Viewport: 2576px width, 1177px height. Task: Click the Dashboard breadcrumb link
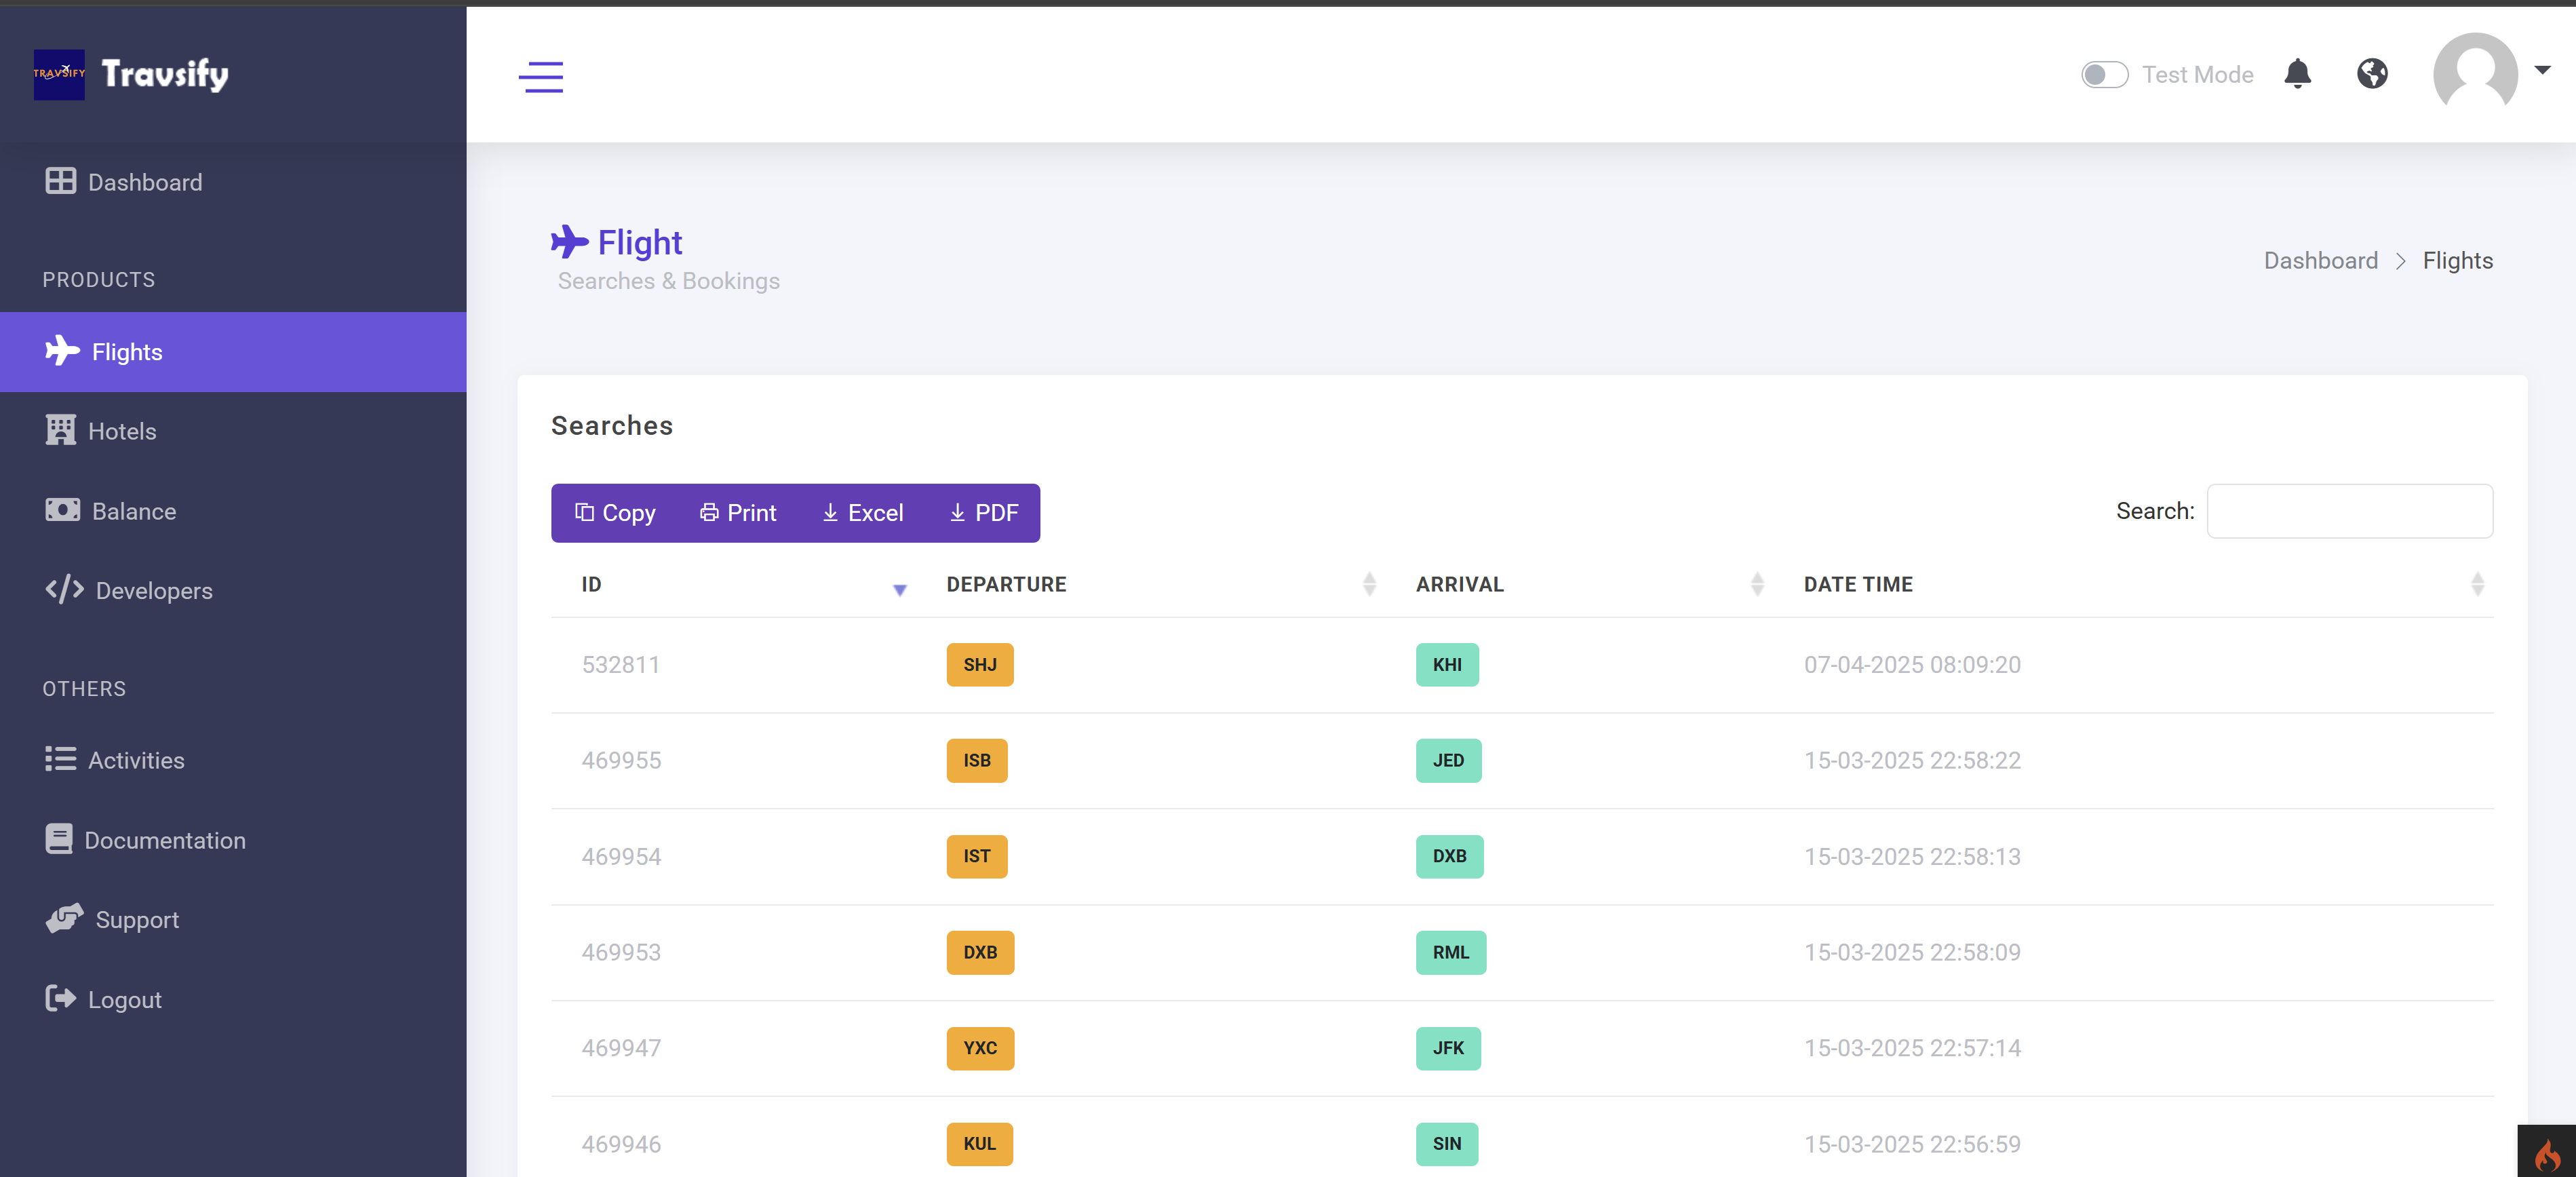2320,260
